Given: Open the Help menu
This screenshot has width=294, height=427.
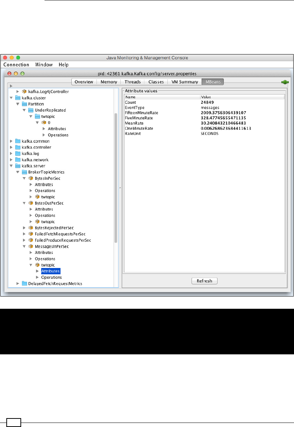Looking at the screenshot, I should 63,65.
